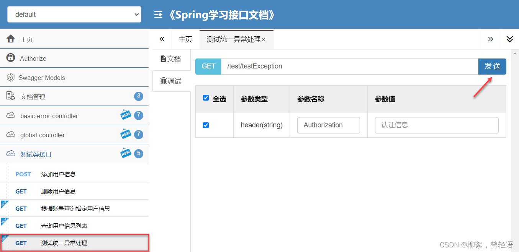
Task: Click the 《Spring学习接口文档》 title
Action: (x=221, y=15)
